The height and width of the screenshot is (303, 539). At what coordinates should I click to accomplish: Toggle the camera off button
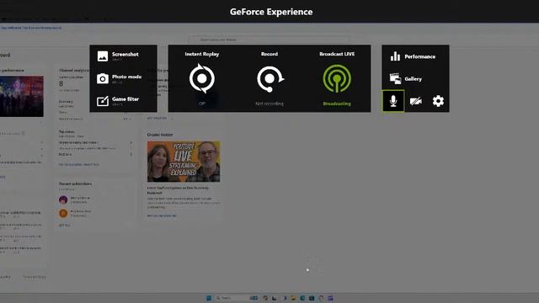tap(415, 101)
